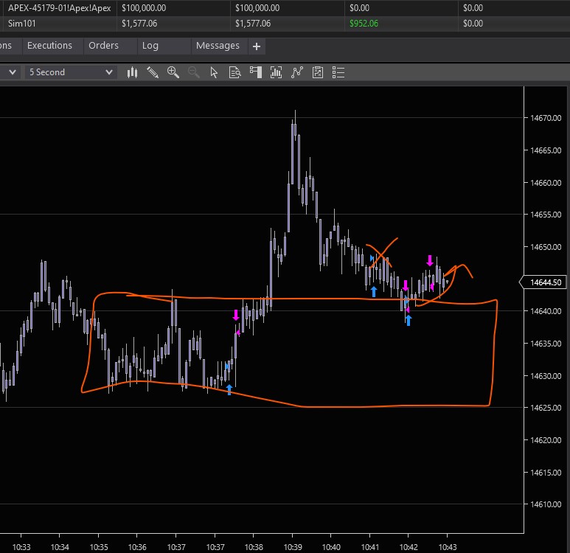Click the 10:36 time axis label

tap(137, 547)
